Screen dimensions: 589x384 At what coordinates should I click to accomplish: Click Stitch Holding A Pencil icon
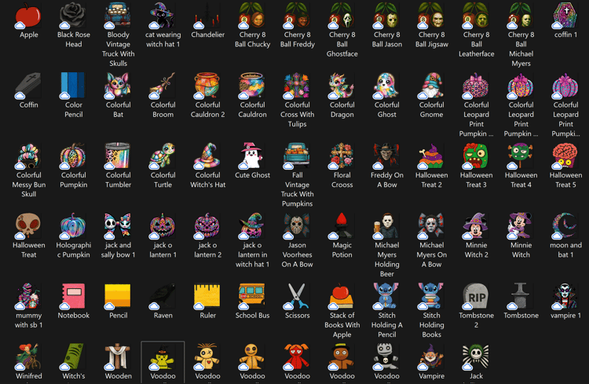click(386, 297)
